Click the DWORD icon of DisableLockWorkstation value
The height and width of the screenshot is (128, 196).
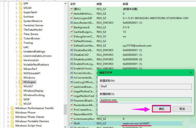pyautogui.click(x=72, y=59)
